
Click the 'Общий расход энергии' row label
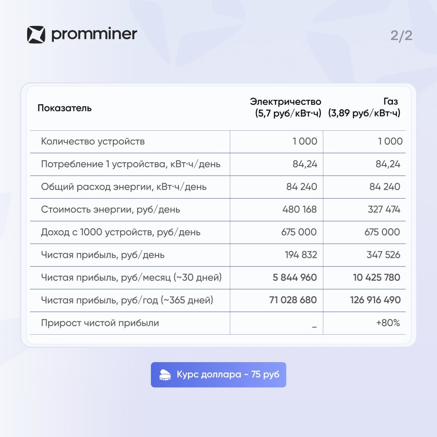click(124, 187)
